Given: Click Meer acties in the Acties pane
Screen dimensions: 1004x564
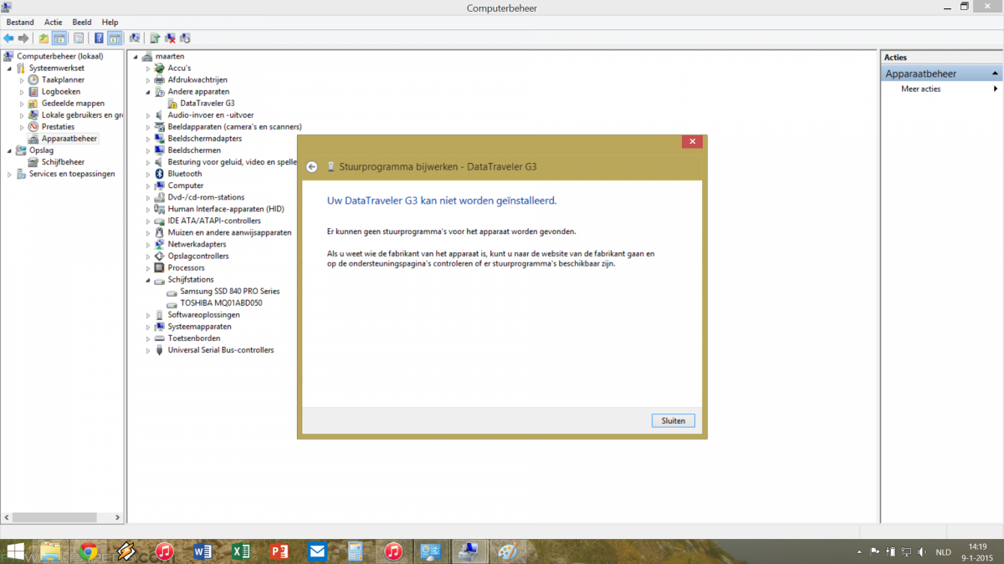Looking at the screenshot, I should coord(920,89).
